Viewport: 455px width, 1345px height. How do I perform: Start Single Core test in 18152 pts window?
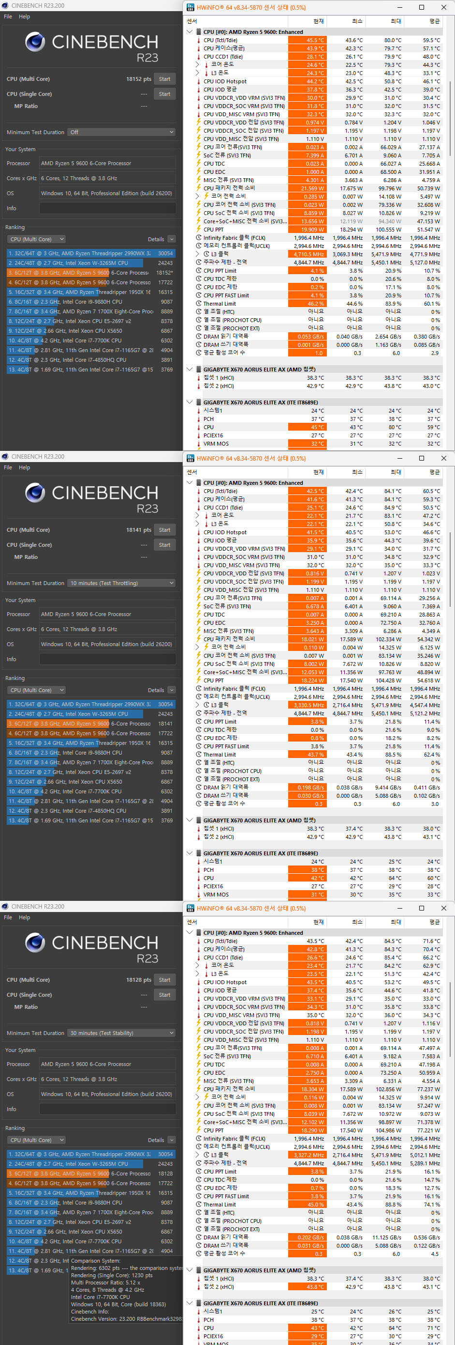pos(165,94)
